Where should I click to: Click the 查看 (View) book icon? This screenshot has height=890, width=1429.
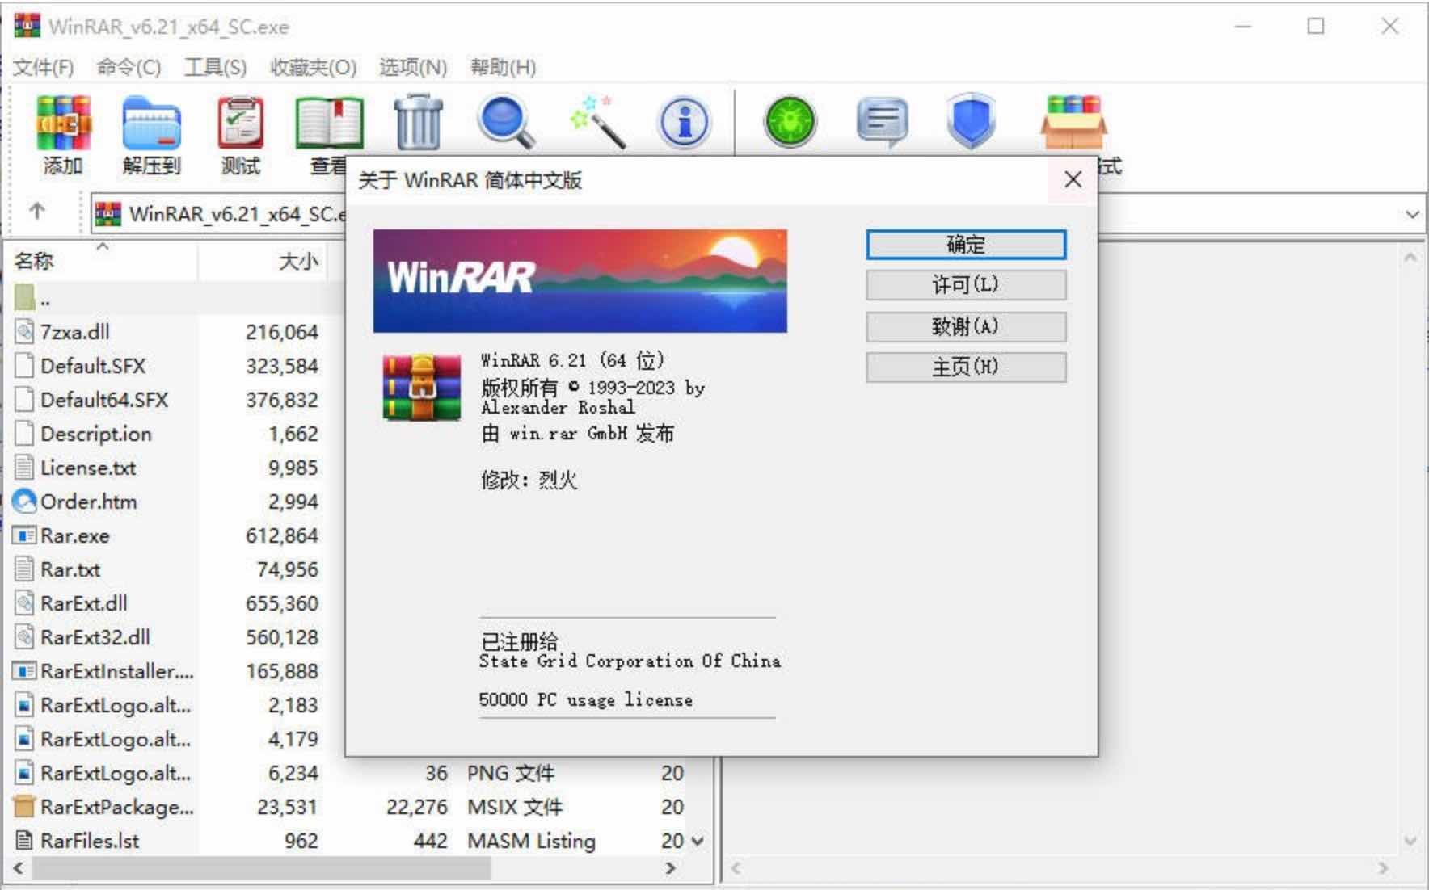(329, 123)
